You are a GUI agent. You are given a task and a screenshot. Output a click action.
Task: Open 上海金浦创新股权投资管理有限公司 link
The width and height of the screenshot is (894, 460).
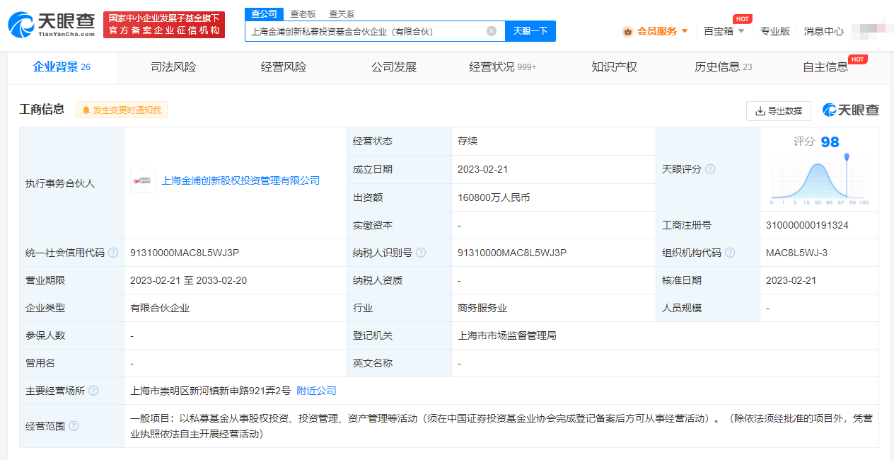(241, 181)
